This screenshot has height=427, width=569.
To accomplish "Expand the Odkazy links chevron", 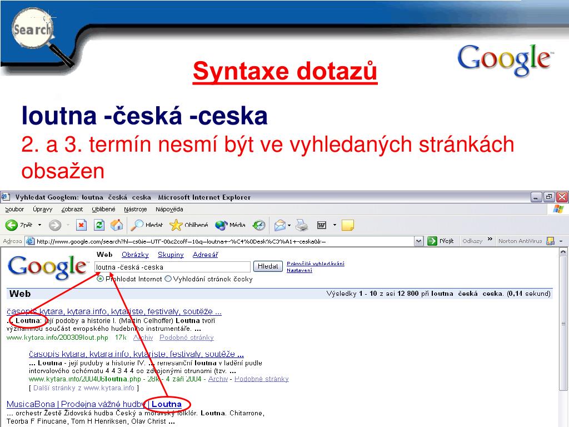I will click(x=490, y=239).
